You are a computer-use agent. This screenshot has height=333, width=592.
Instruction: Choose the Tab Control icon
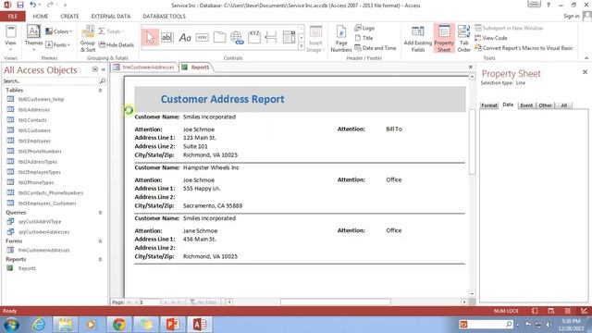[219, 37]
